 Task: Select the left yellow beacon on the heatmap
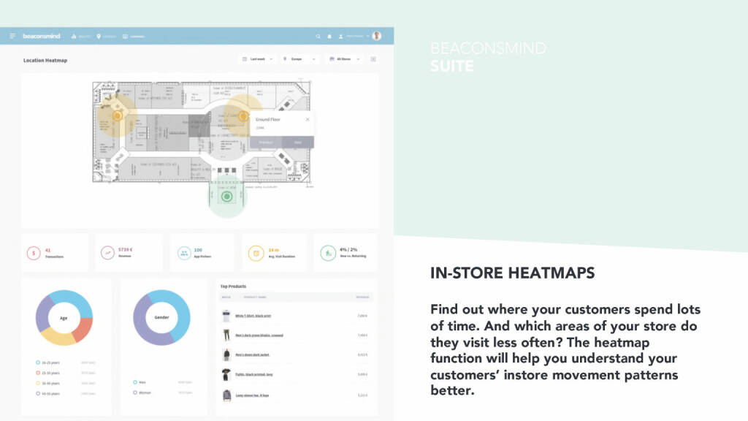116,115
